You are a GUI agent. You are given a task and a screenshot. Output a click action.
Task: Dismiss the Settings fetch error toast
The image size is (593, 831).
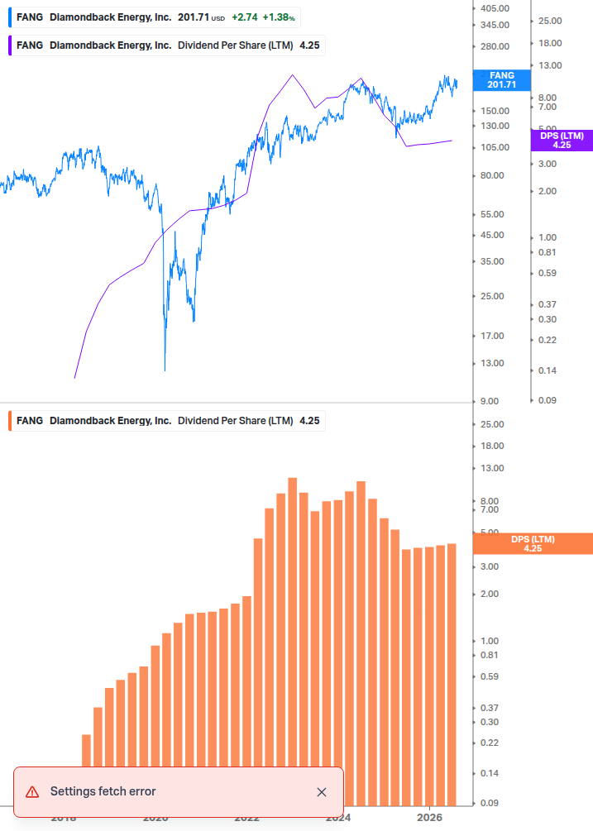pos(321,792)
